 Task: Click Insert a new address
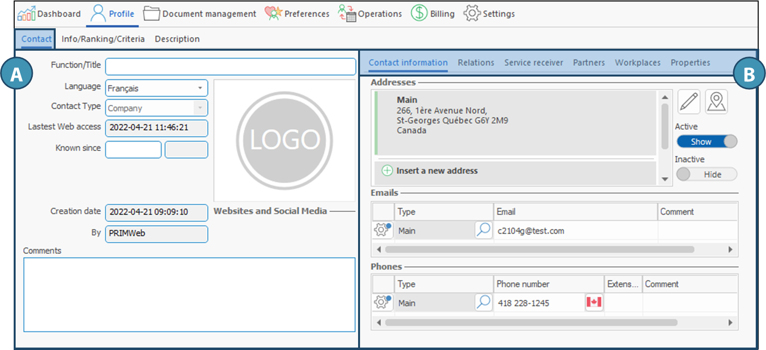(x=437, y=171)
